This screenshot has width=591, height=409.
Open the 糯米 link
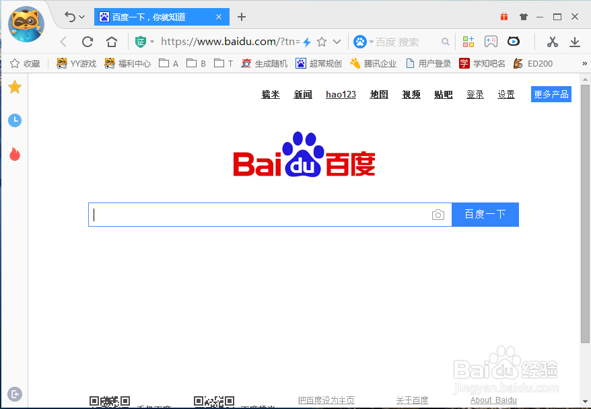[271, 95]
